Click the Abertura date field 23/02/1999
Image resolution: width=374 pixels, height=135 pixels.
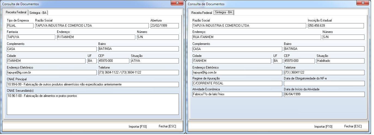coord(164,26)
